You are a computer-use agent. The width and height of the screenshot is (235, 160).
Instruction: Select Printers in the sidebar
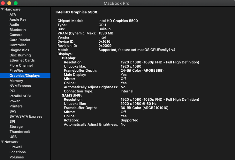[x=16, y=106]
